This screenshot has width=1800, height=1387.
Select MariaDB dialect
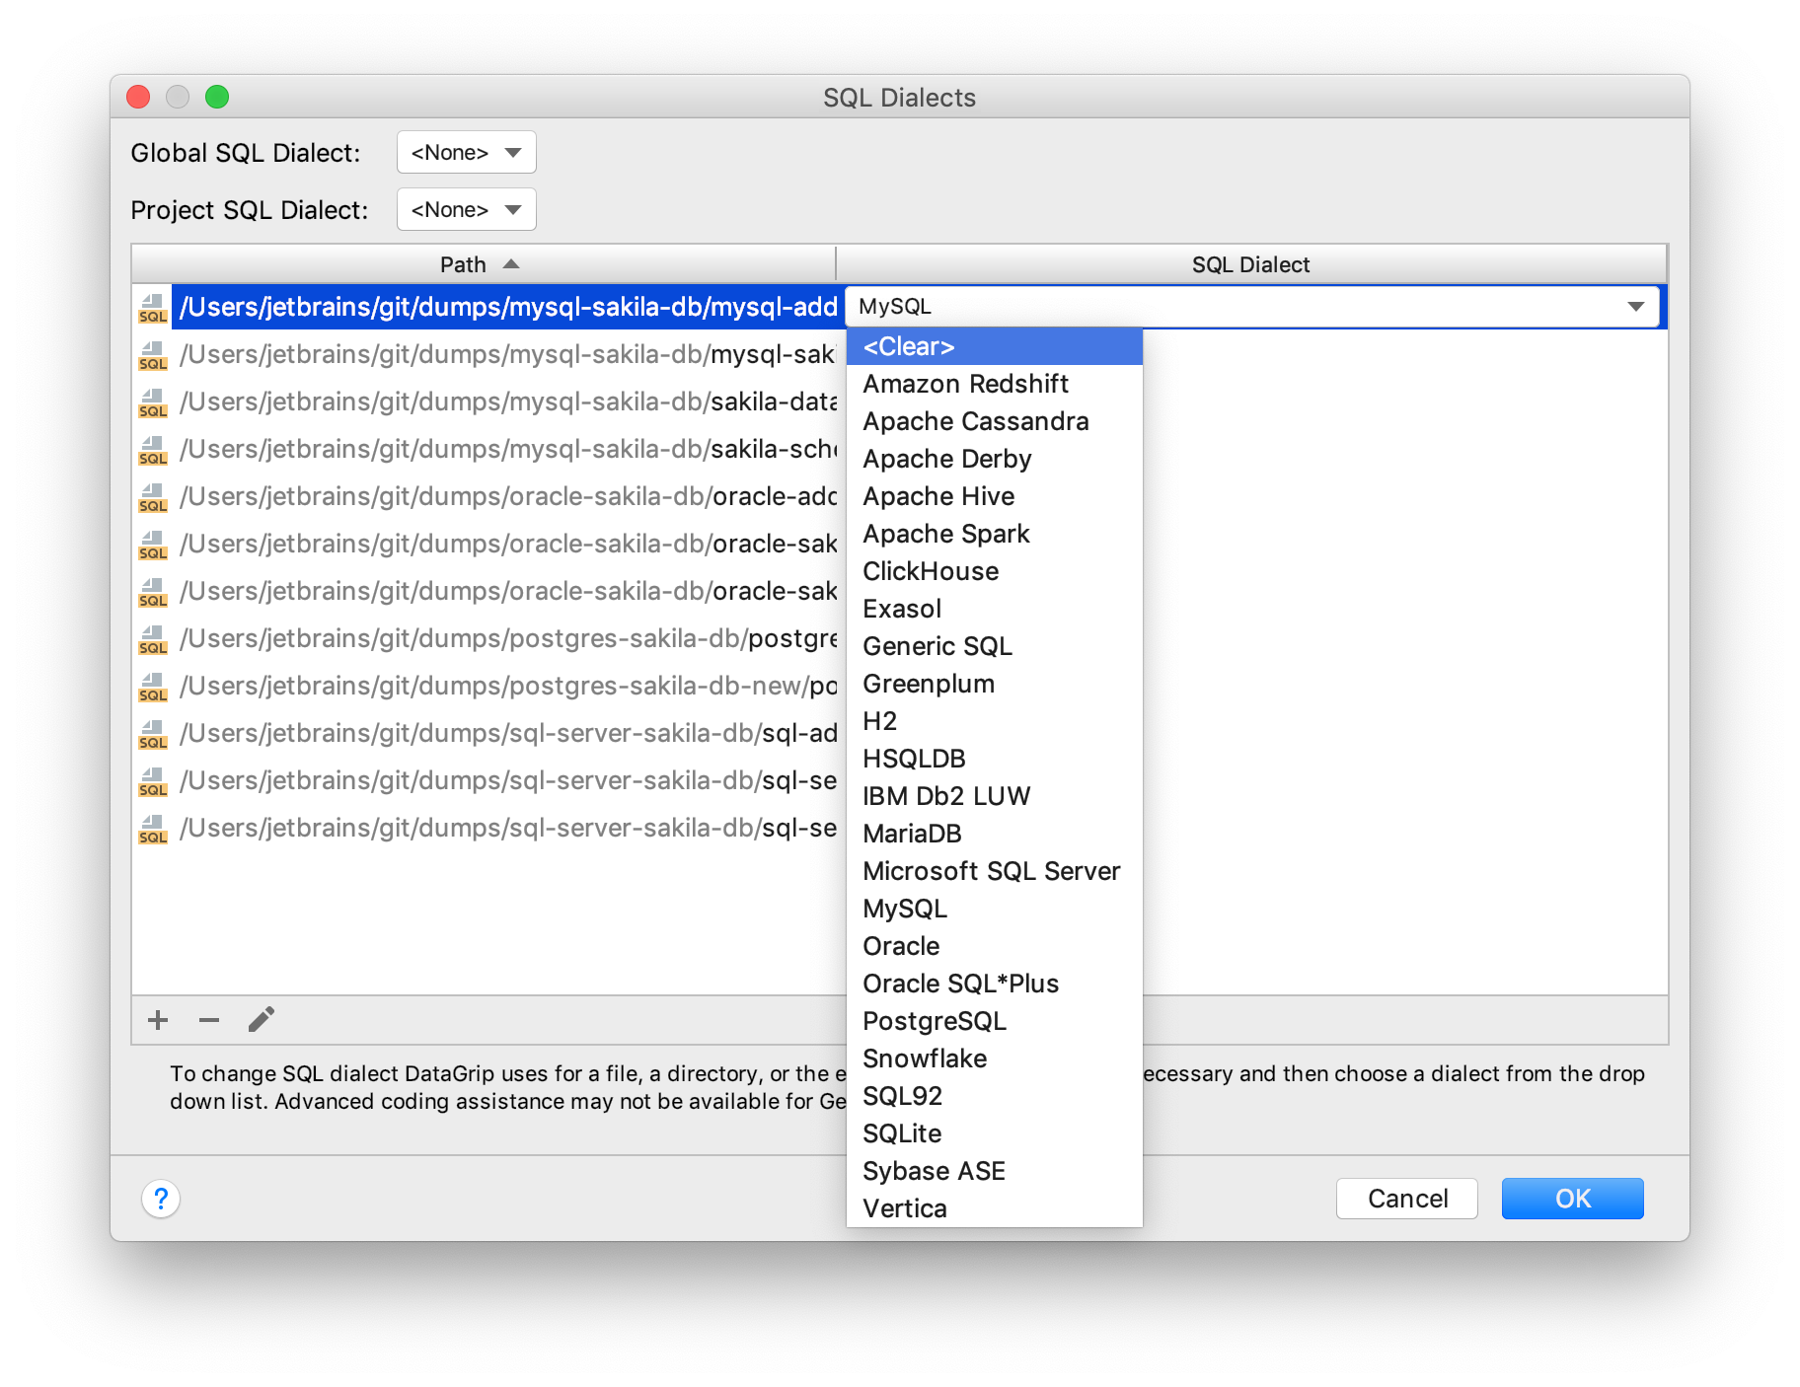pos(995,834)
